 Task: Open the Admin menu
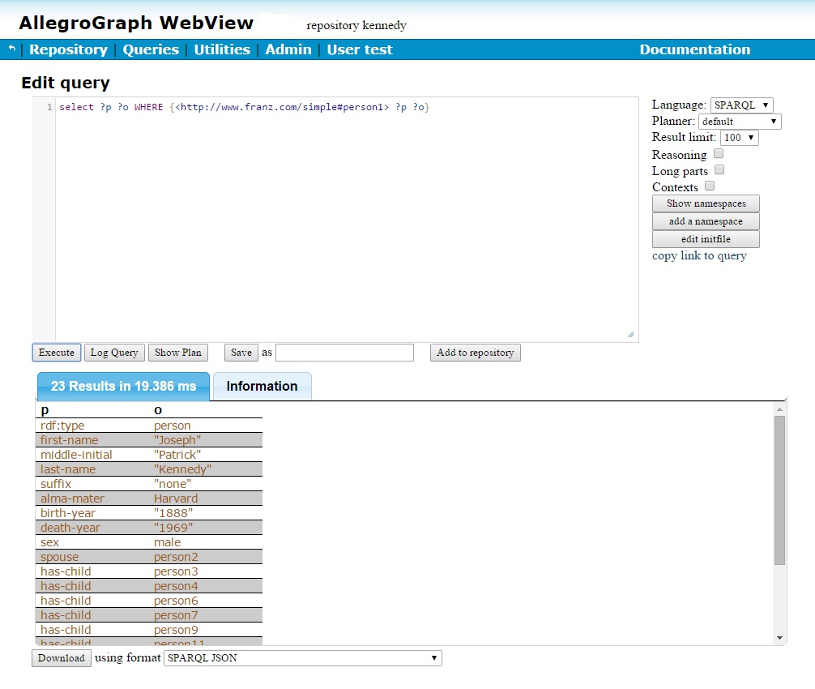coord(288,49)
